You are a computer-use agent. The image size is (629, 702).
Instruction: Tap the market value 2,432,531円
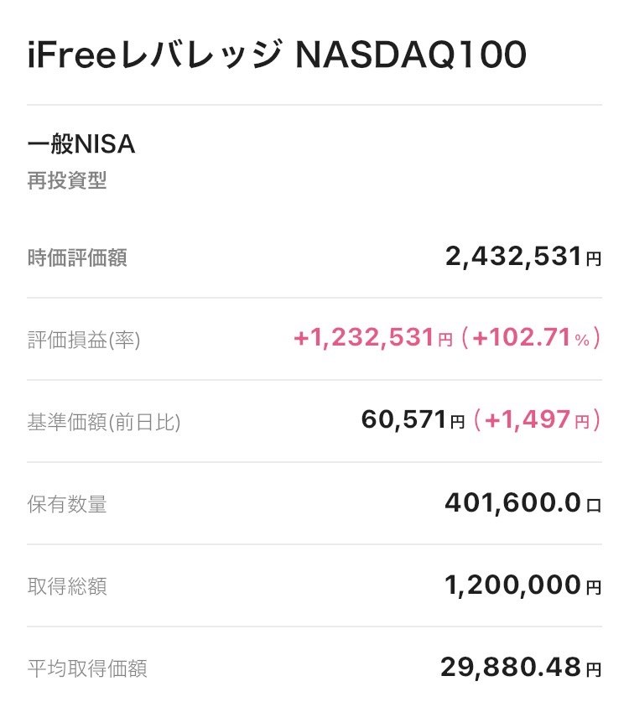point(522,257)
